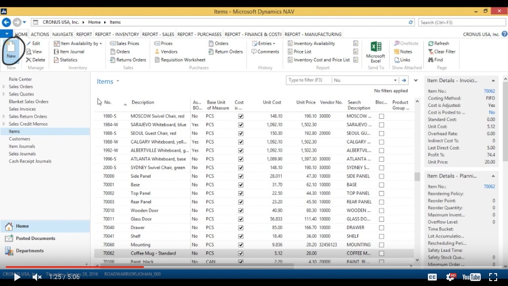The width and height of the screenshot is (508, 286).
Task: Toggle the Blocked checkbox for Side Panel
Action: pos(380,176)
